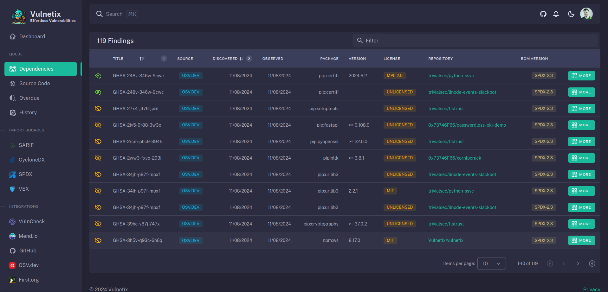Open user profile avatar
Viewport: 608px width, 292px height.
click(586, 14)
